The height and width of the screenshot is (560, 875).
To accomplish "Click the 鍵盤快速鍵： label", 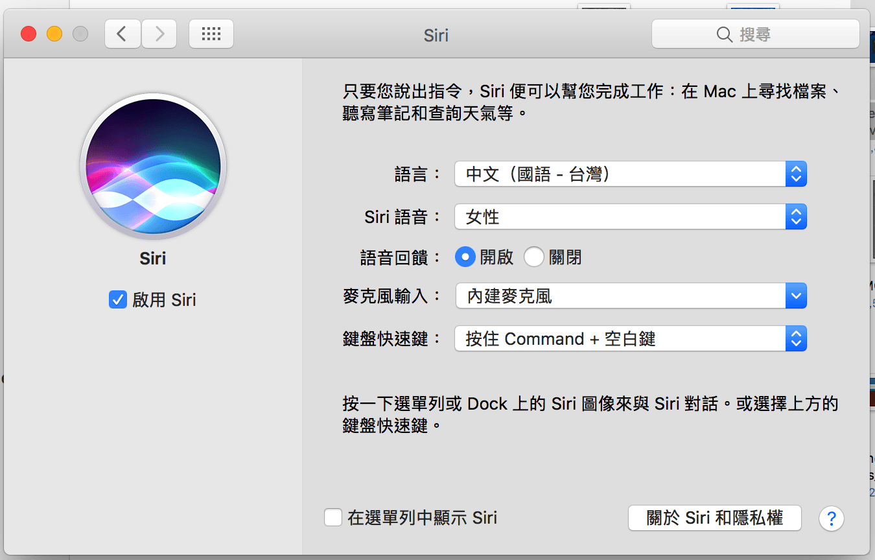I will [x=393, y=339].
